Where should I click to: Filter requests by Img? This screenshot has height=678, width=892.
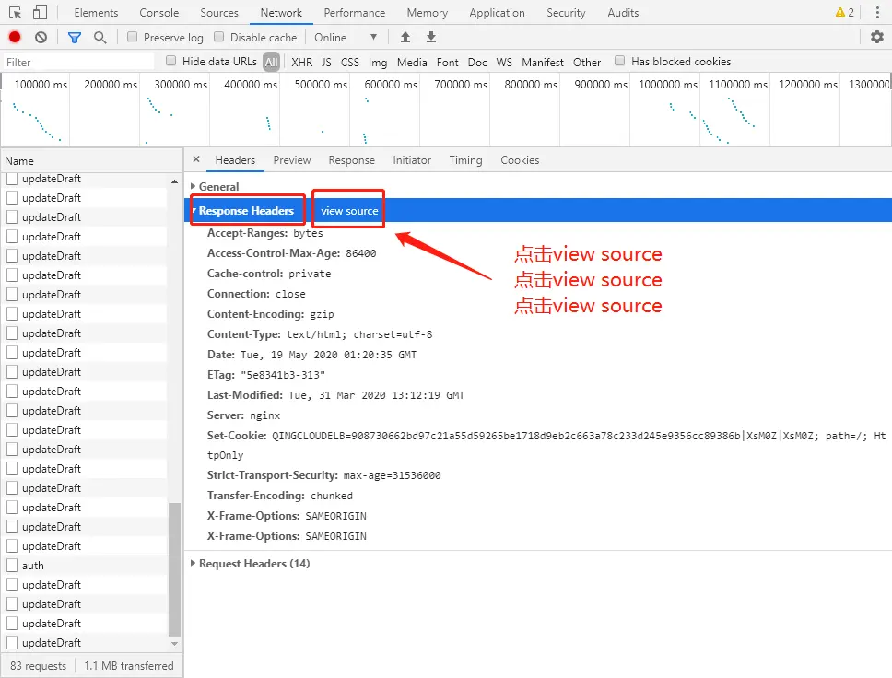tap(378, 62)
